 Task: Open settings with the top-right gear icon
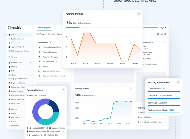click(x=162, y=28)
